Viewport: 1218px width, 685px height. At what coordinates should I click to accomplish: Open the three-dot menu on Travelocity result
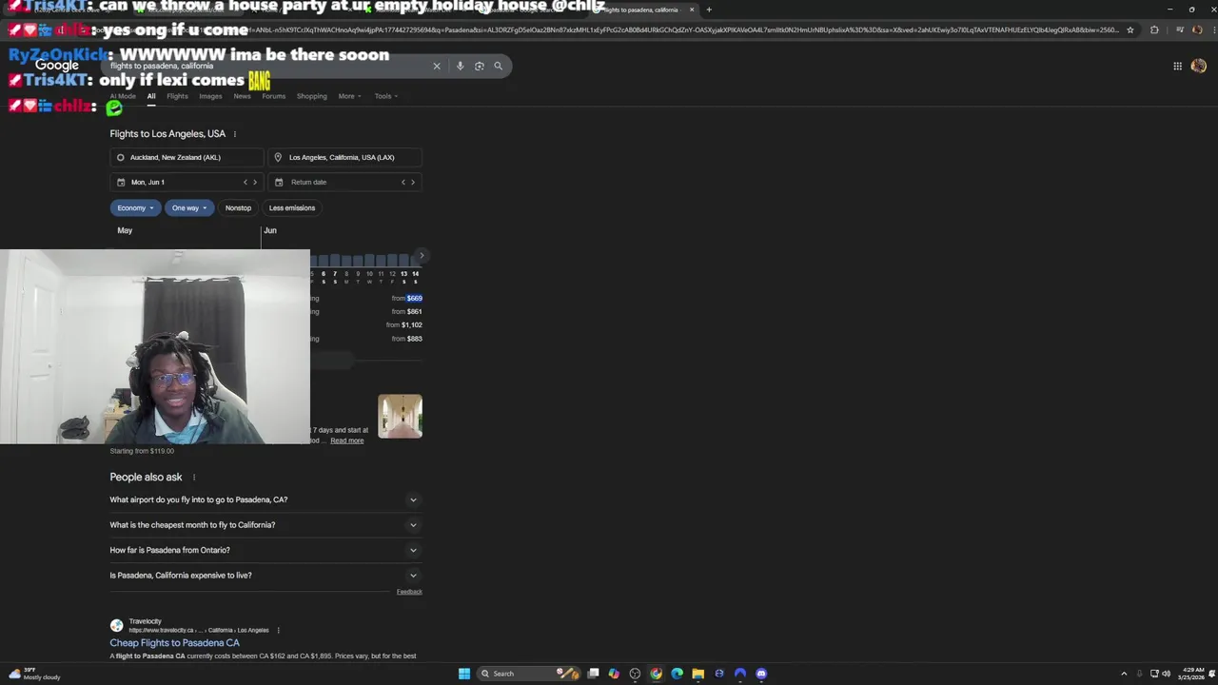[279, 630]
